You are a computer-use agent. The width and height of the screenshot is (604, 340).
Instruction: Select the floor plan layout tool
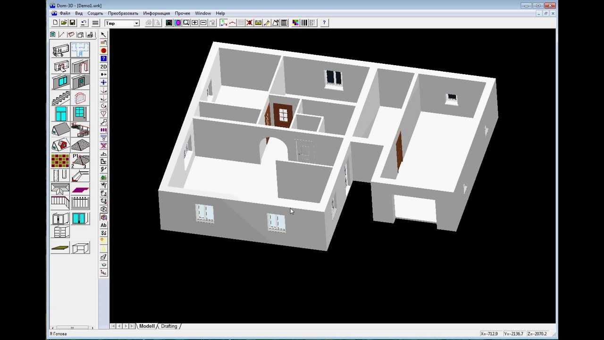[x=80, y=51]
